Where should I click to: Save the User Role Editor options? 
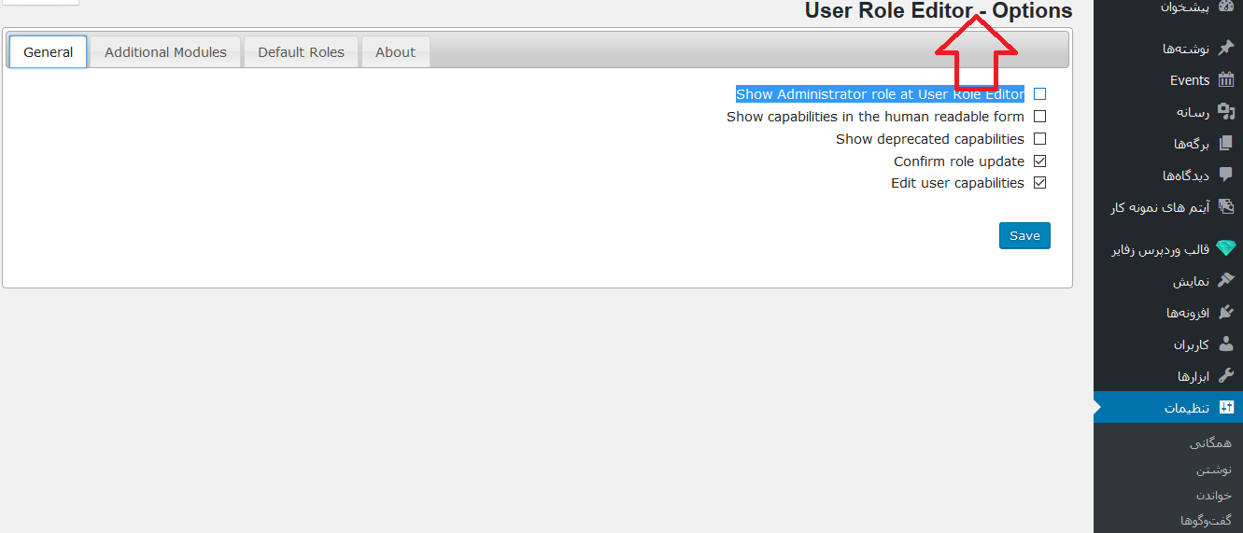1024,235
